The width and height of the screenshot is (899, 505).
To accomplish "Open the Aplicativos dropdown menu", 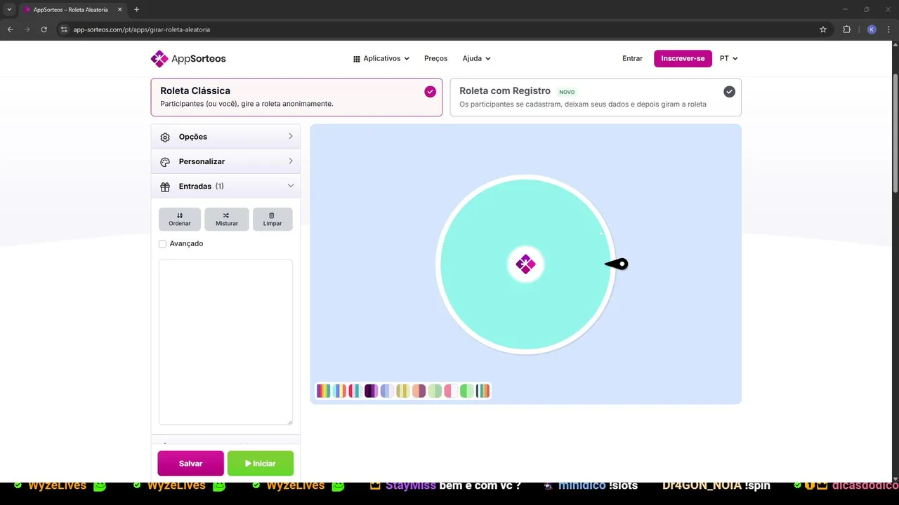I will pyautogui.click(x=381, y=59).
